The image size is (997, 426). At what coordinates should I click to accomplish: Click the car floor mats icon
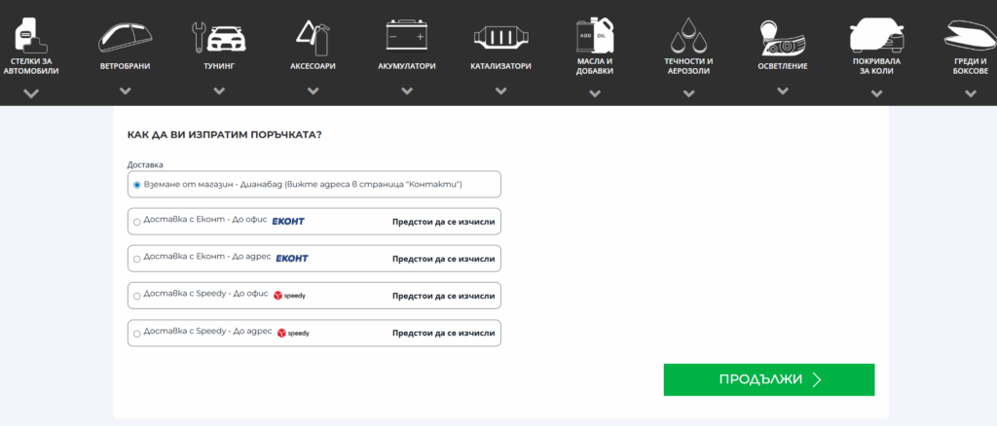(x=31, y=35)
